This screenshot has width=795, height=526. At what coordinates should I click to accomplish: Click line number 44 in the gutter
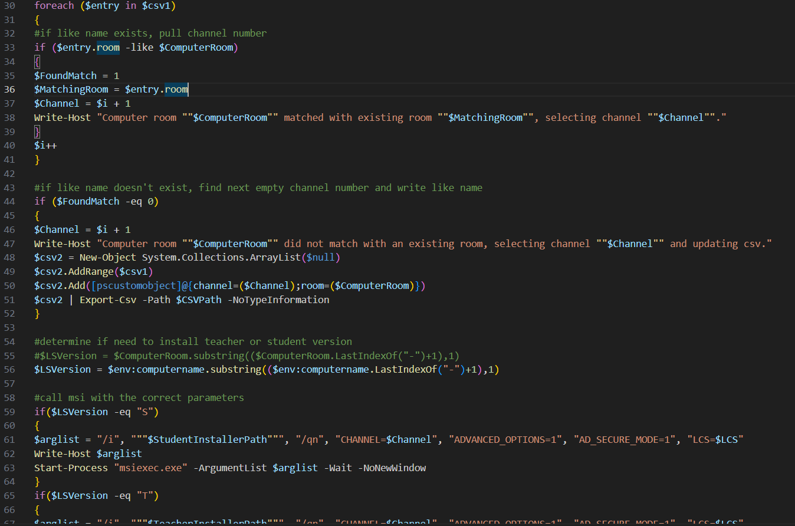tap(9, 202)
